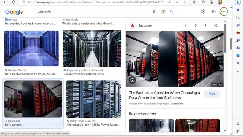
Task: Open the red servers related content image
Action: [197, 126]
